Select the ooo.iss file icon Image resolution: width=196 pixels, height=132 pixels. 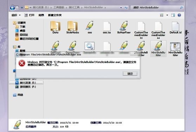coord(107,26)
